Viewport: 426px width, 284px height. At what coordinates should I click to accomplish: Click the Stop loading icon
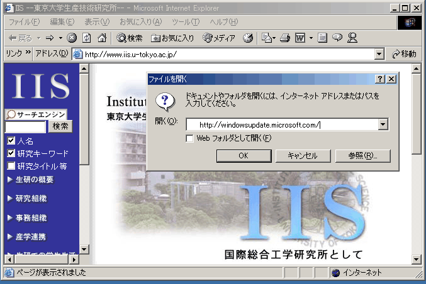72,38
